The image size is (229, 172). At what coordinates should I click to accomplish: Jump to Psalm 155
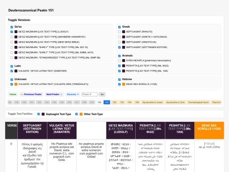tap(137, 102)
